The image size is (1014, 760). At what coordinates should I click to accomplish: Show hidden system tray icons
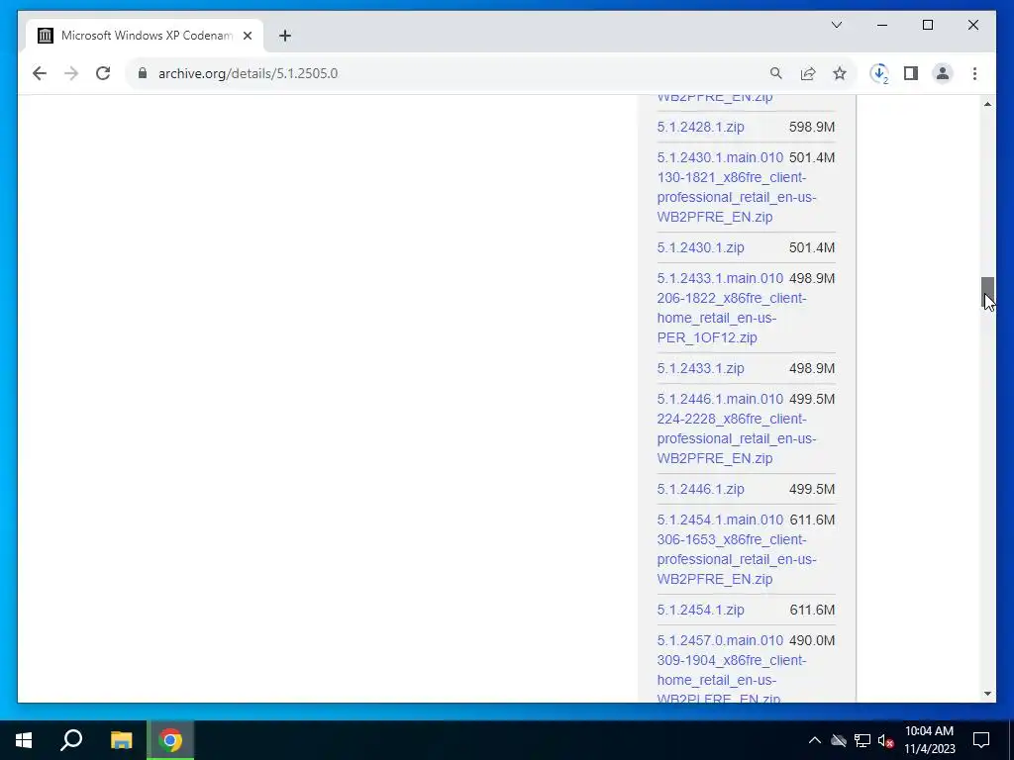pos(814,740)
